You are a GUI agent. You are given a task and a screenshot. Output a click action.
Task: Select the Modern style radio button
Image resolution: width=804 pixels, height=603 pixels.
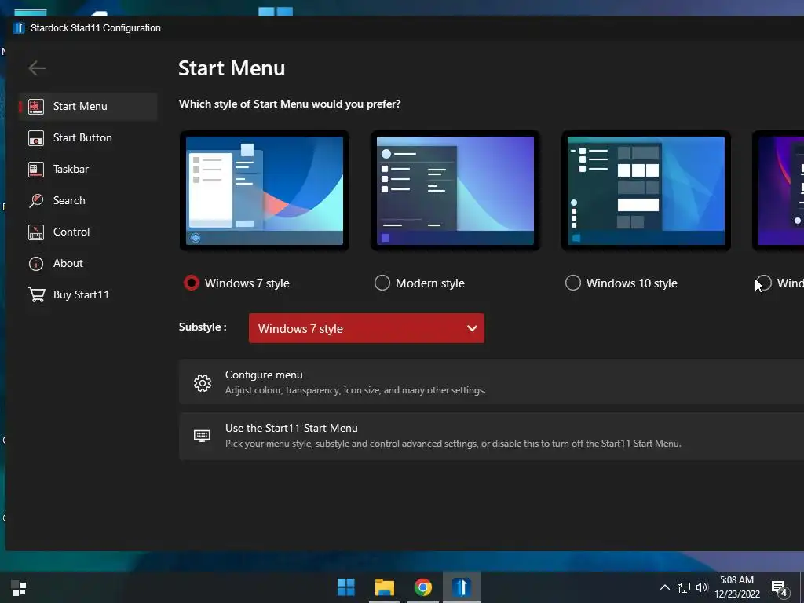click(x=382, y=283)
